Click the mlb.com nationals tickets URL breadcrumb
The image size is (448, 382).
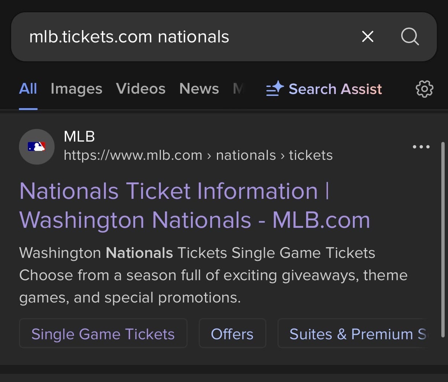(x=198, y=155)
